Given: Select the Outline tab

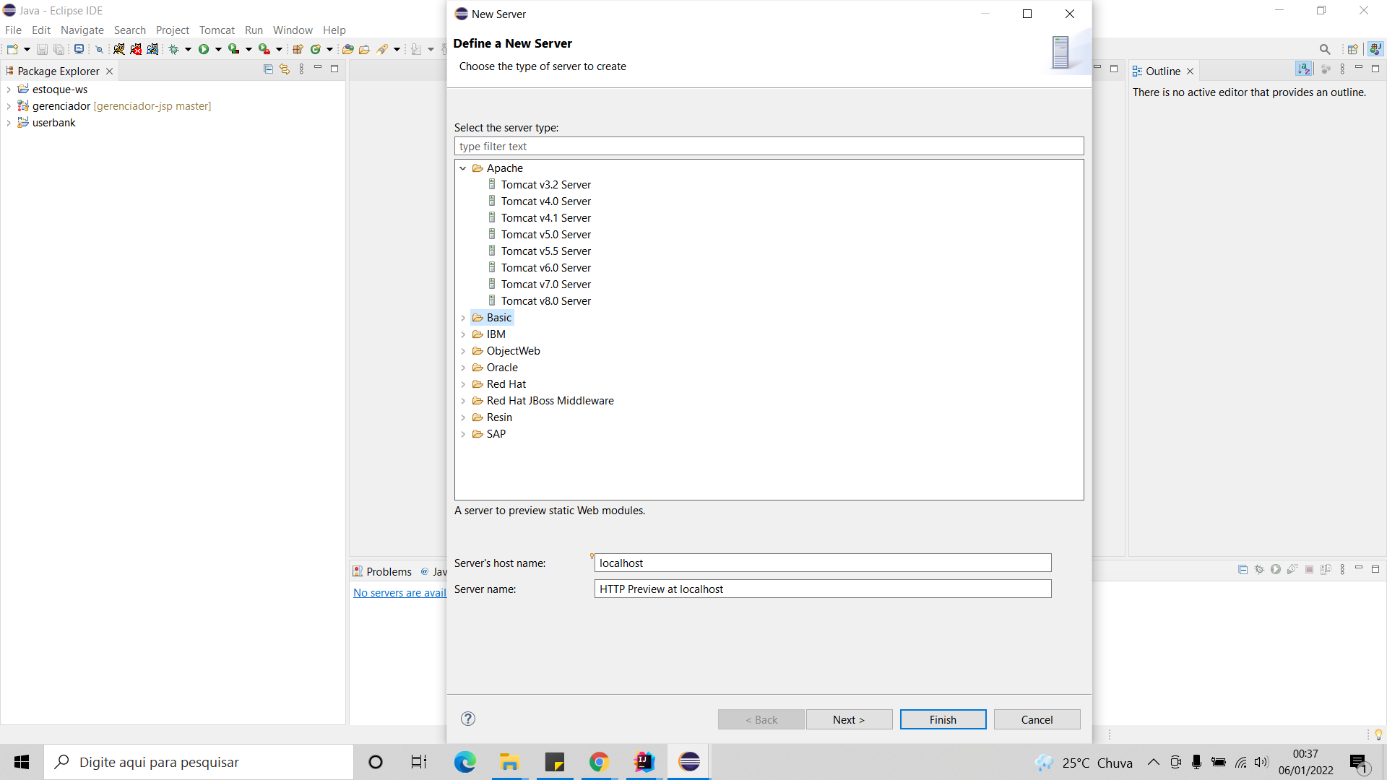Looking at the screenshot, I should (1163, 71).
